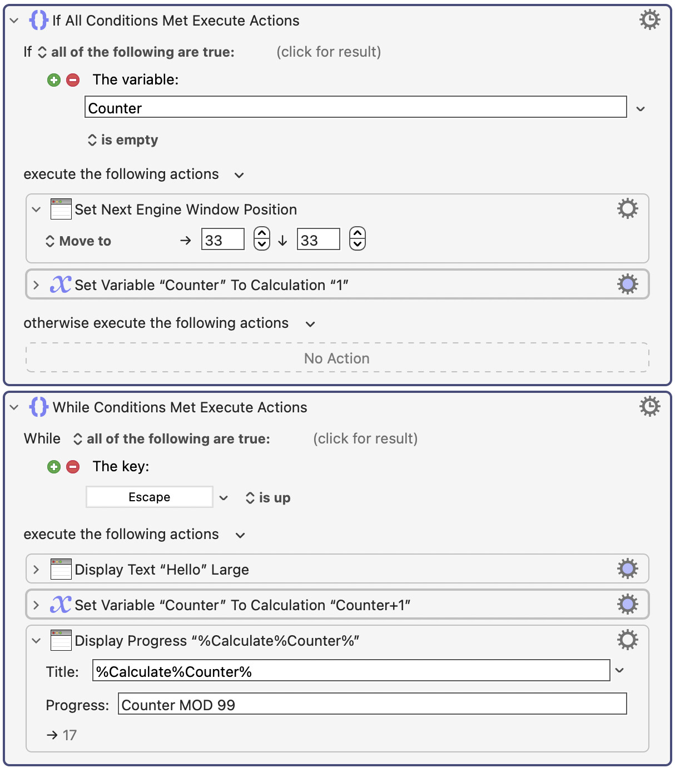Screen dimensions: 675x768
Task: Remove The key condition with red minus
Action: click(x=73, y=467)
